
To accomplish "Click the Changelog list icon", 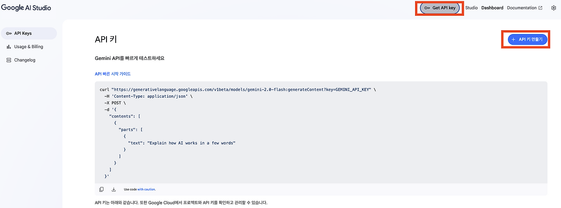I will 9,60.
